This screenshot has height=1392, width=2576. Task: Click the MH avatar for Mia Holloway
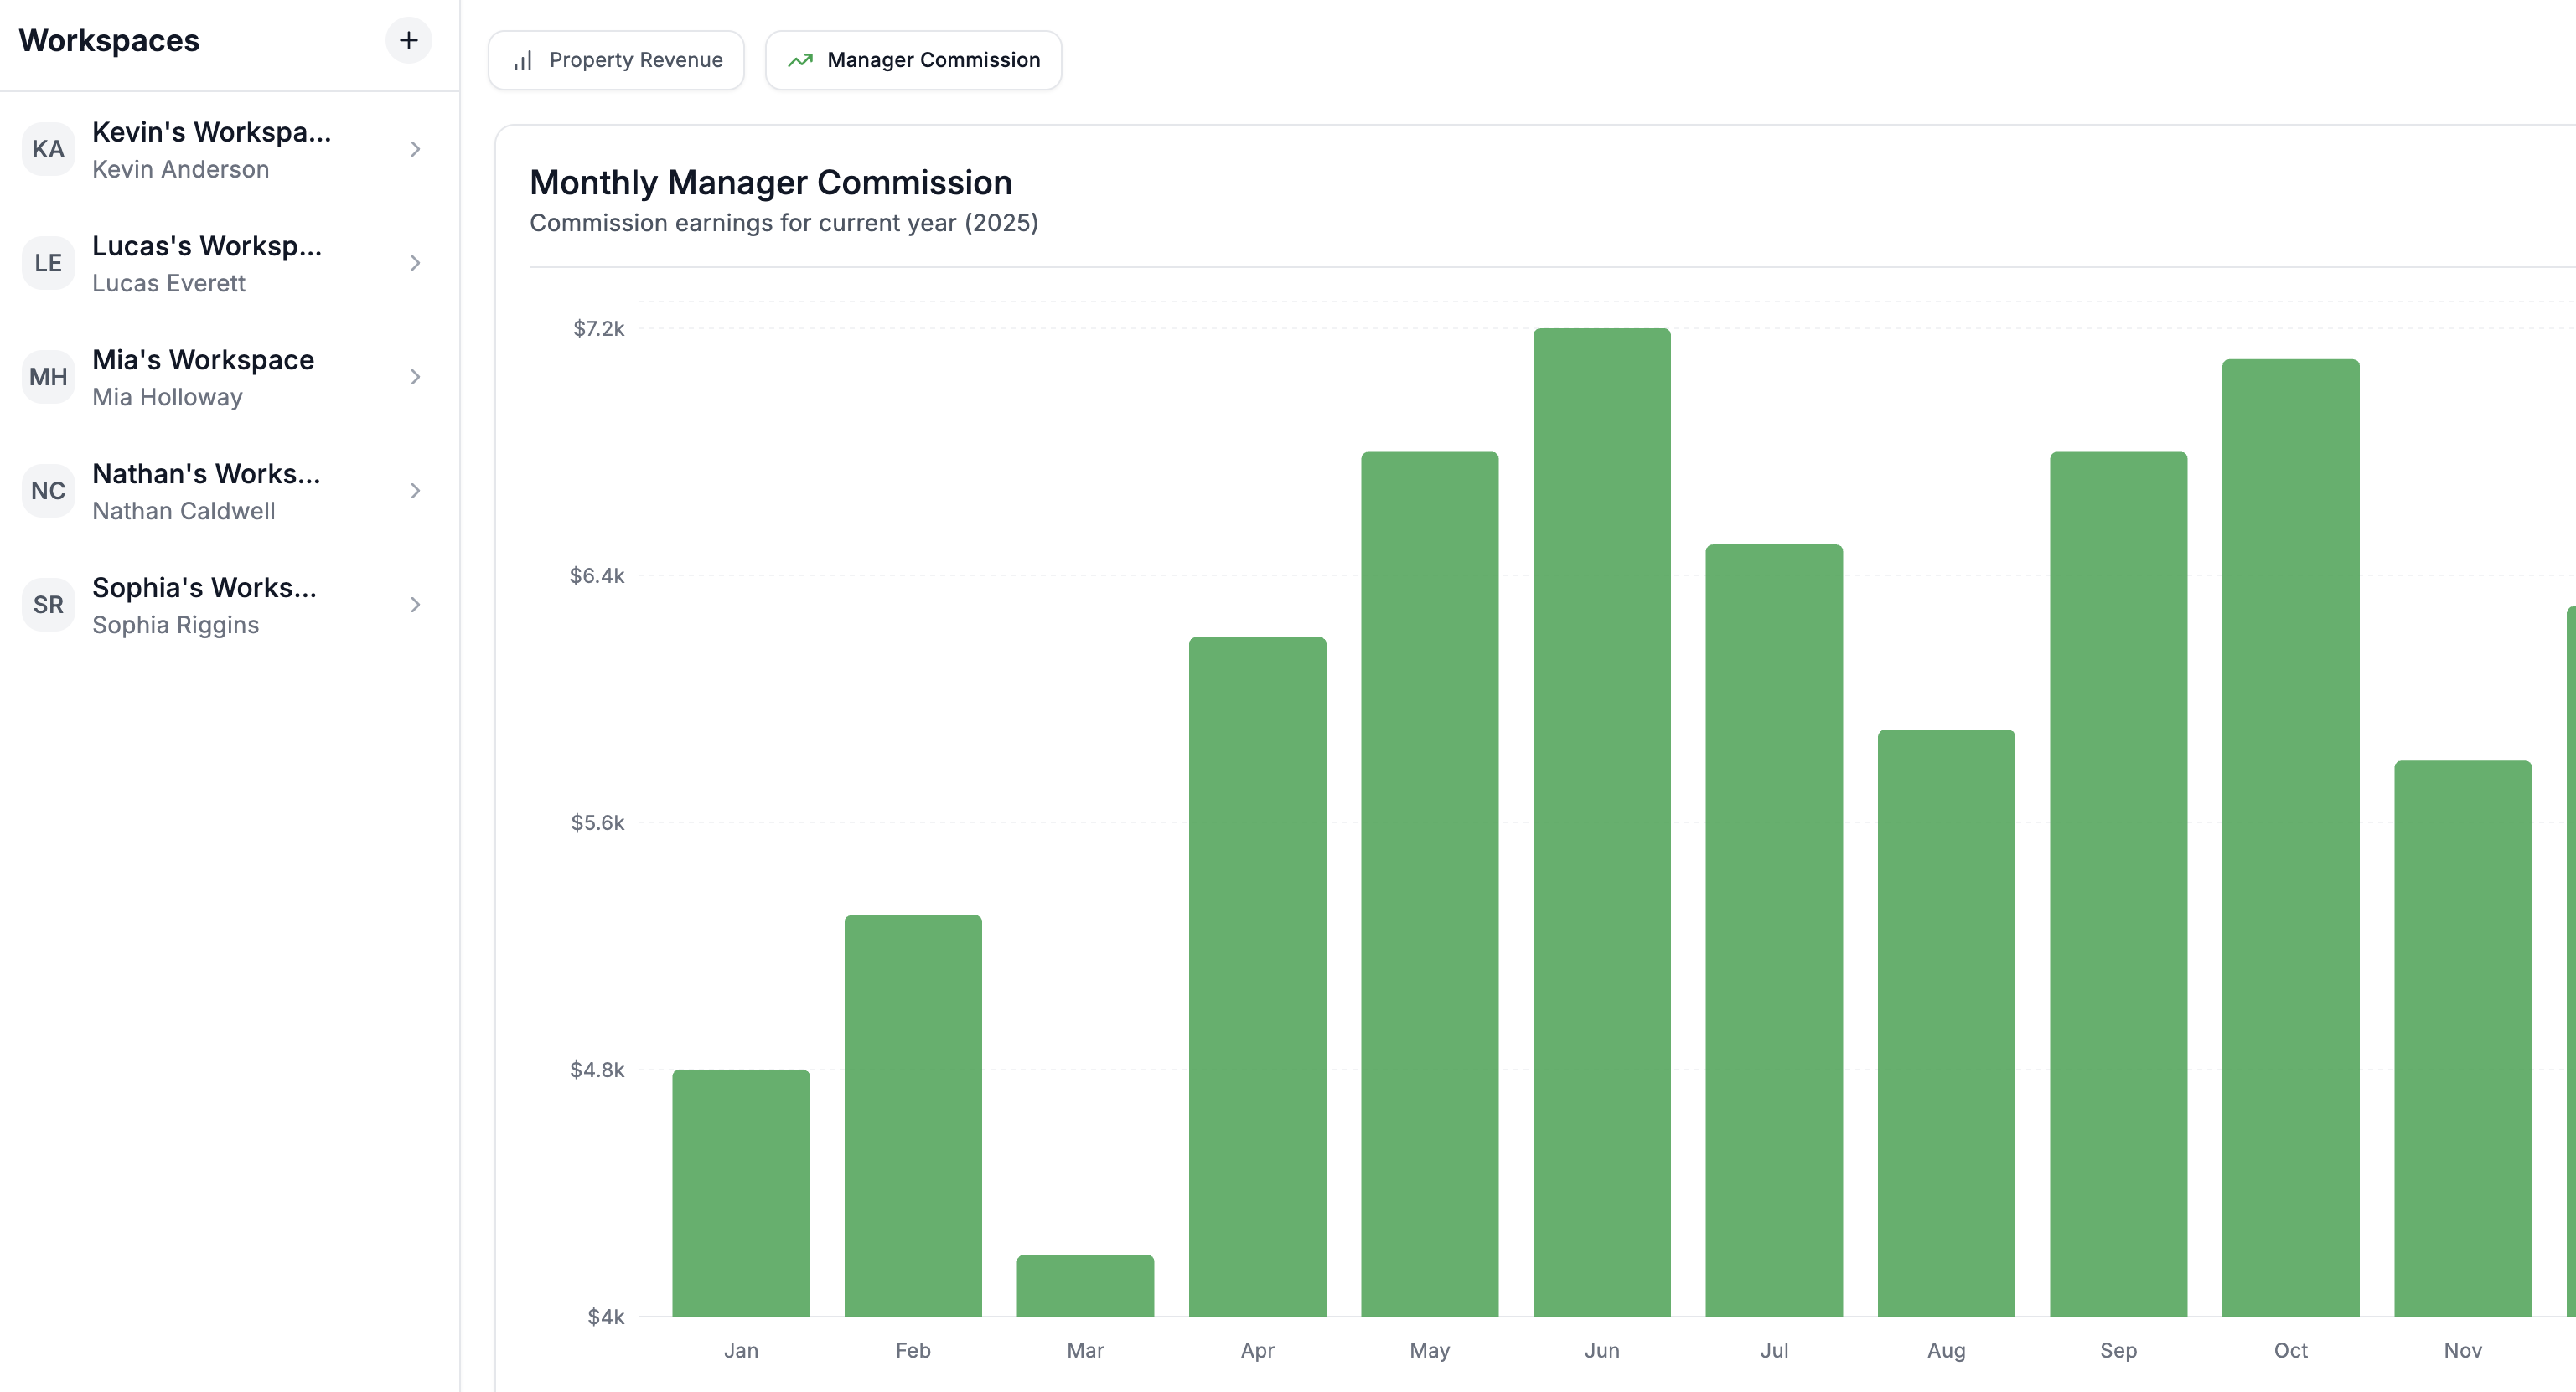tap(48, 378)
